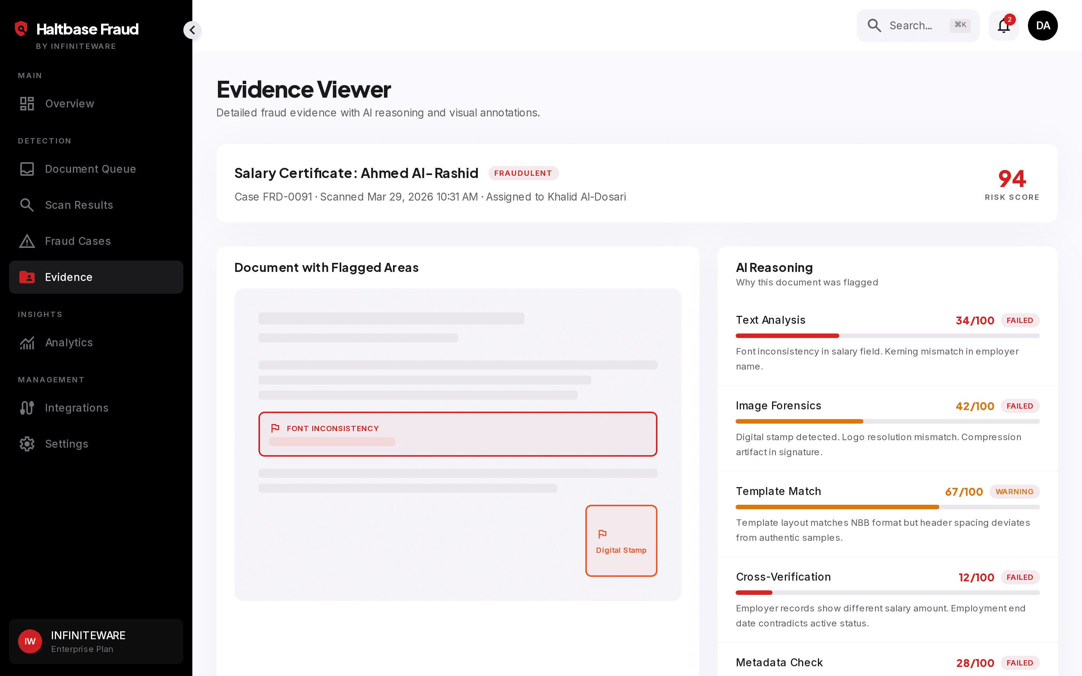Open the DA user avatar menu
1082x676 pixels.
[x=1043, y=26]
